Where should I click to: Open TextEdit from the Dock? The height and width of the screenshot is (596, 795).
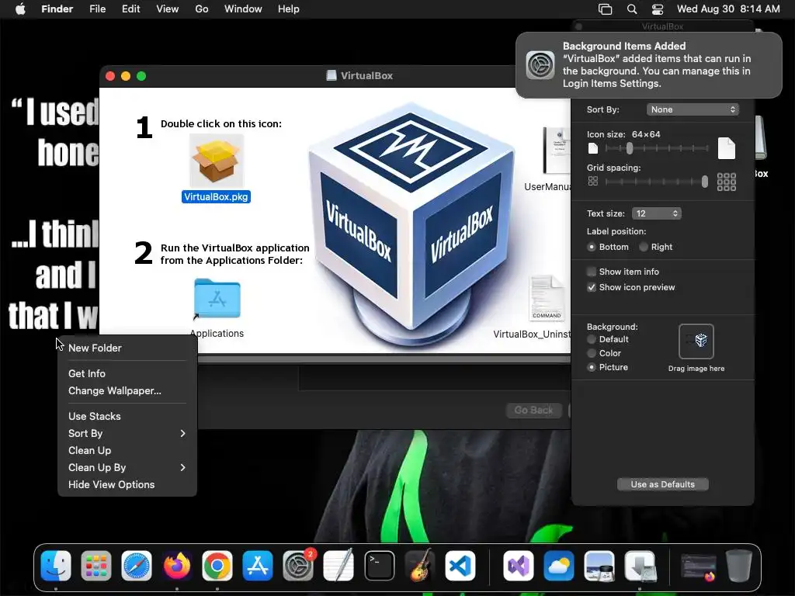338,566
